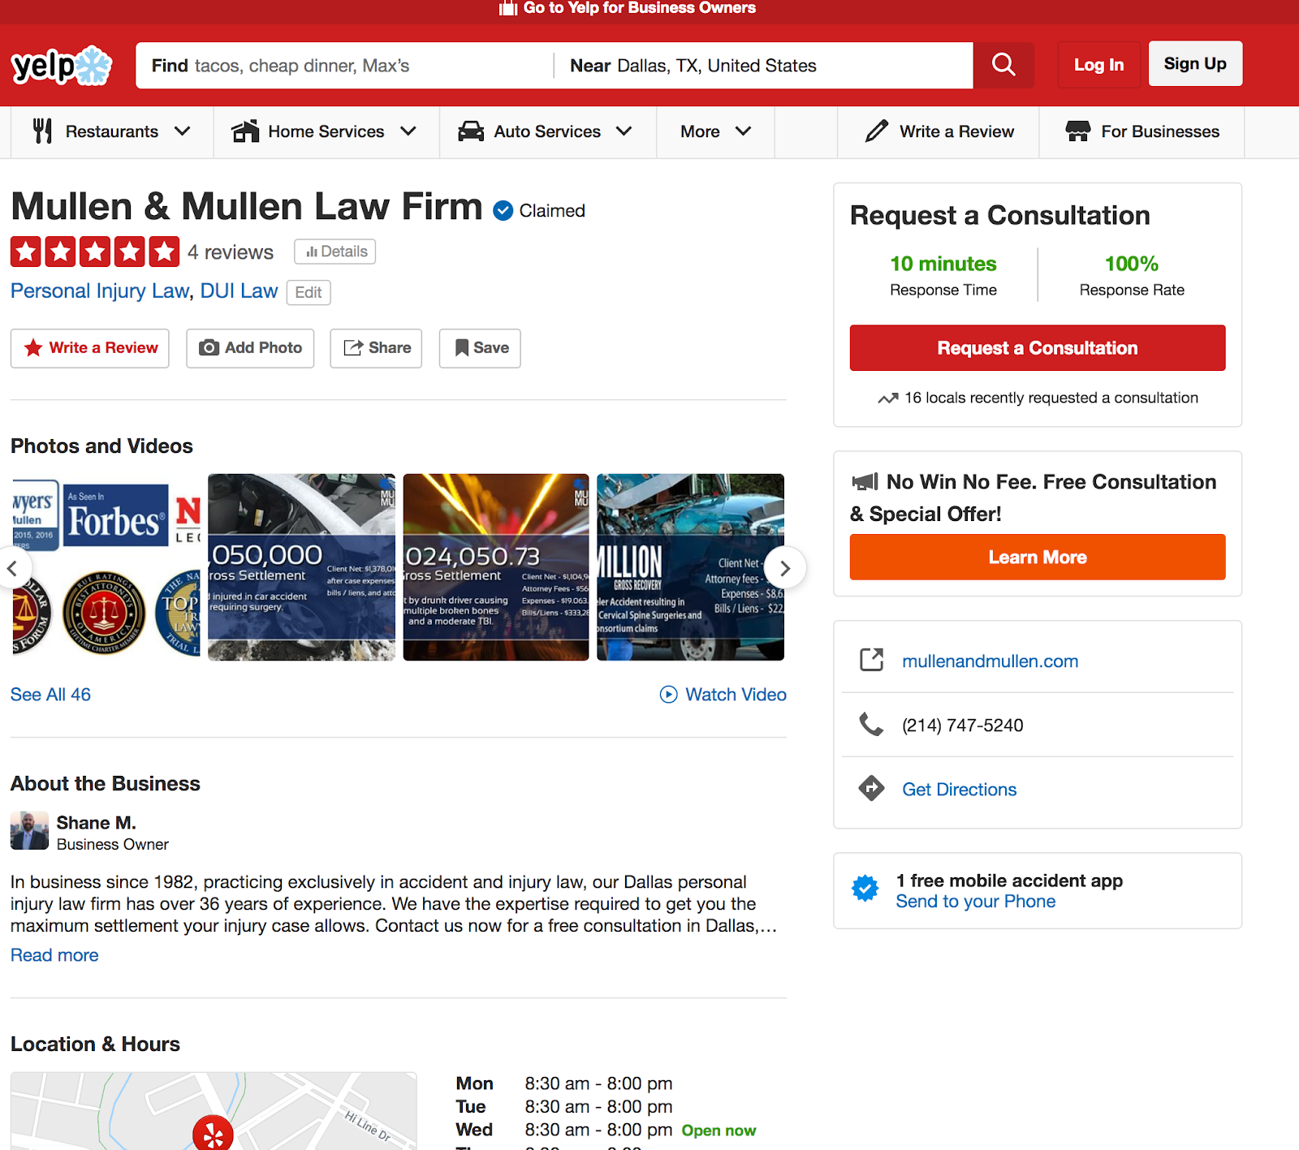Viewport: 1299px width, 1150px height.
Task: Open the Personal Injury Law category link
Action: click(99, 291)
